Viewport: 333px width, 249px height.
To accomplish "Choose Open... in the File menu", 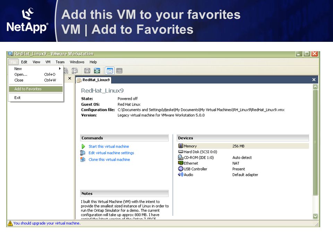I will (36, 74).
